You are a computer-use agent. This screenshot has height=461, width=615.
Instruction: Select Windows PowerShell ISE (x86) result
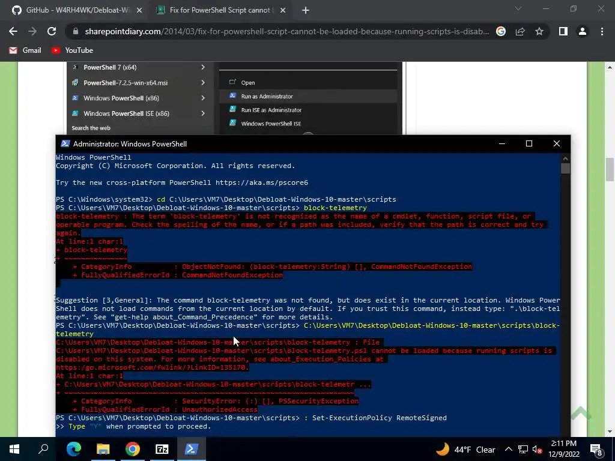(x=126, y=113)
